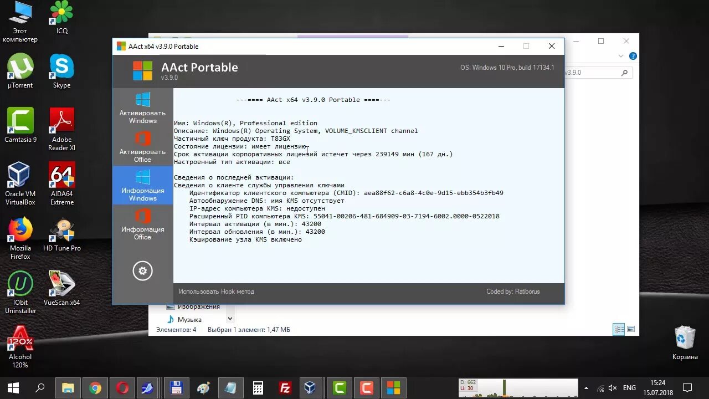Switch ENG input language indicator
The image size is (709, 399).
coord(629,388)
